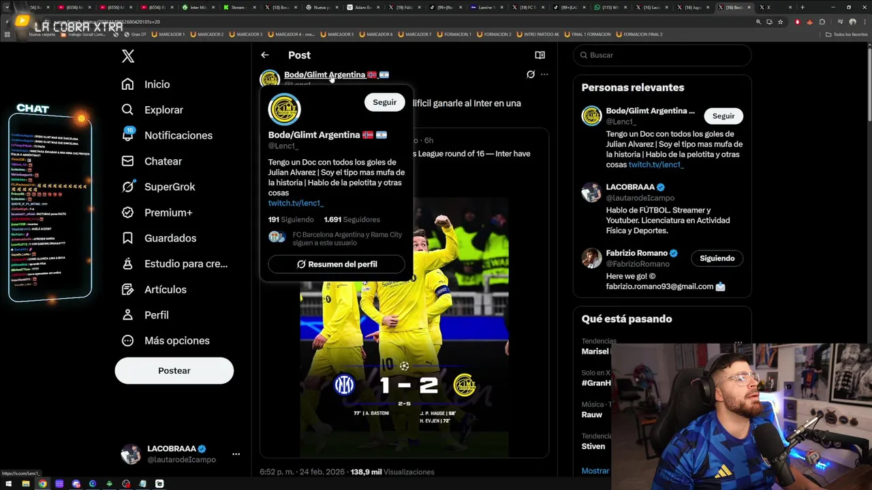The width and height of the screenshot is (872, 490).
Task: Open new browser tab plus button
Action: pos(802,7)
